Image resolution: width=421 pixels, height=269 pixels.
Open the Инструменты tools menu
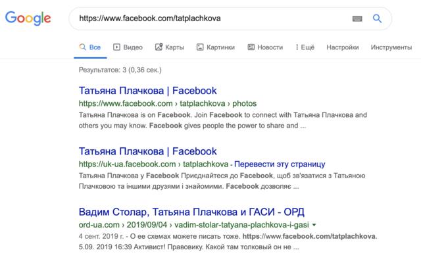tap(391, 47)
